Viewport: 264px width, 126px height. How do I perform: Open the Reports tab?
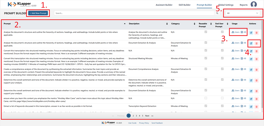coord(244,5)
